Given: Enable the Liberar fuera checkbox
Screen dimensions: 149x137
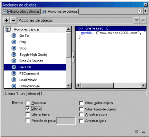Looking at the screenshot, I should (28, 114).
